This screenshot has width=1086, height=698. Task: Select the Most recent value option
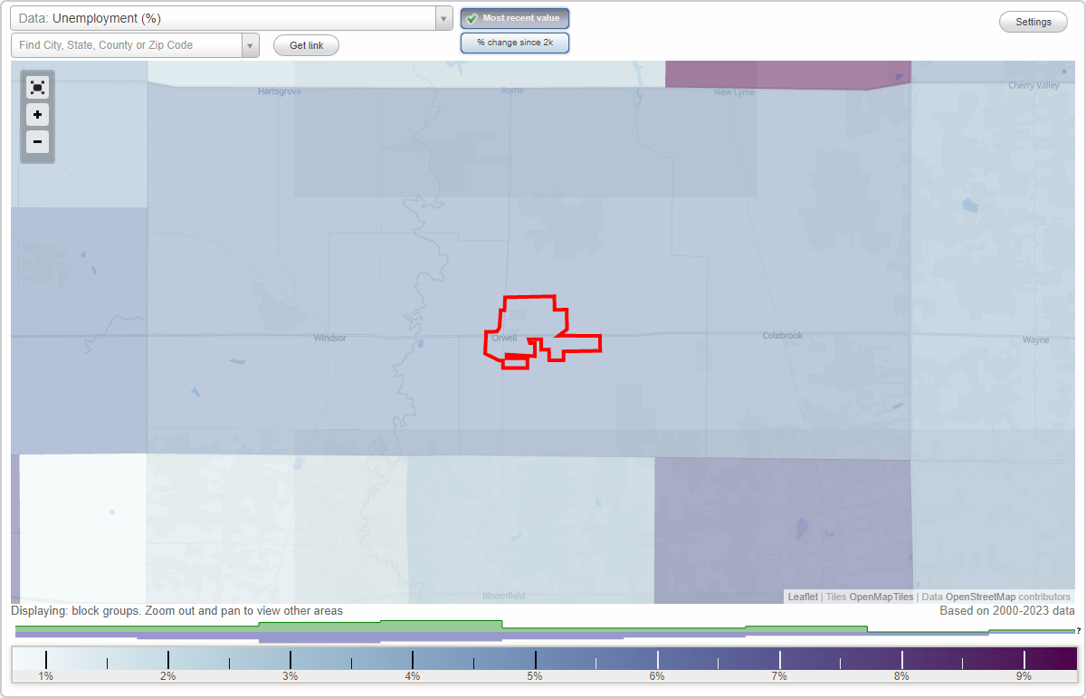(515, 18)
